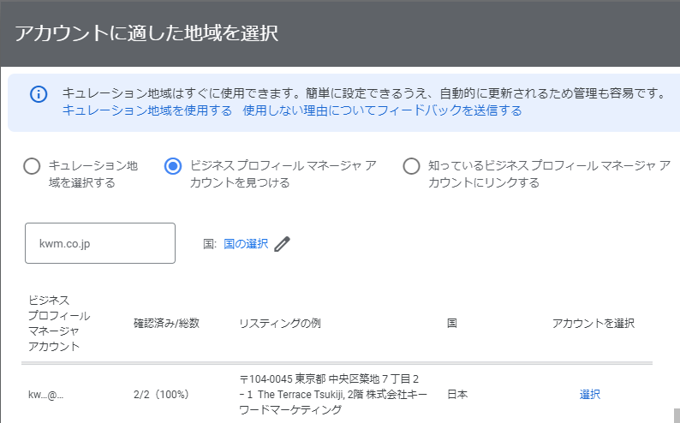Click the vertical scrollbar at bottom right
Viewport: 680px width, 423px height.
pos(677,415)
